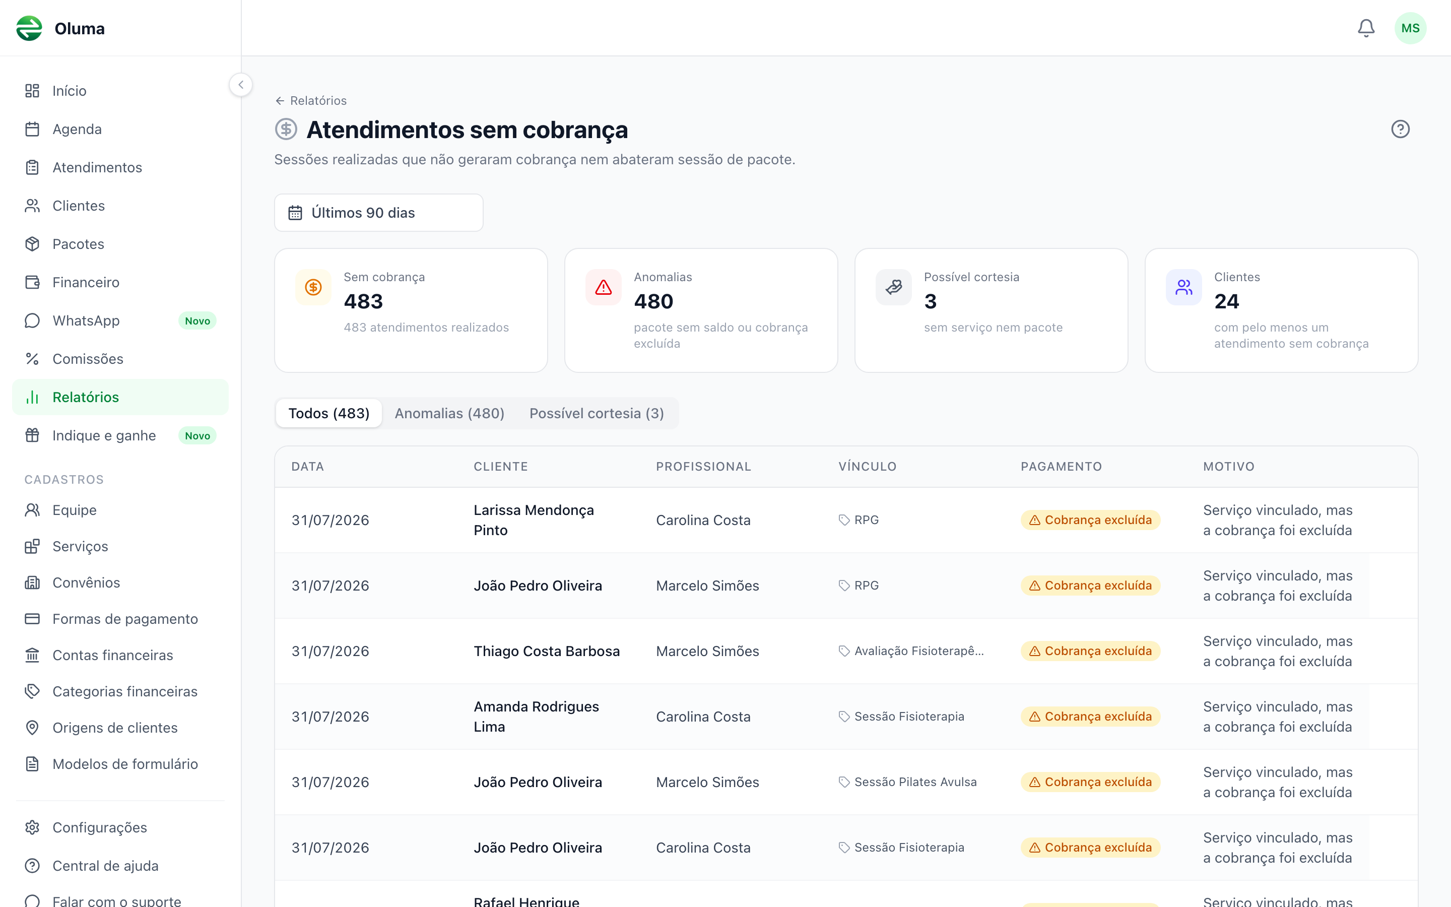Click the Indique e ganhe gift icon
Viewport: 1451px width, 907px height.
click(x=32, y=435)
